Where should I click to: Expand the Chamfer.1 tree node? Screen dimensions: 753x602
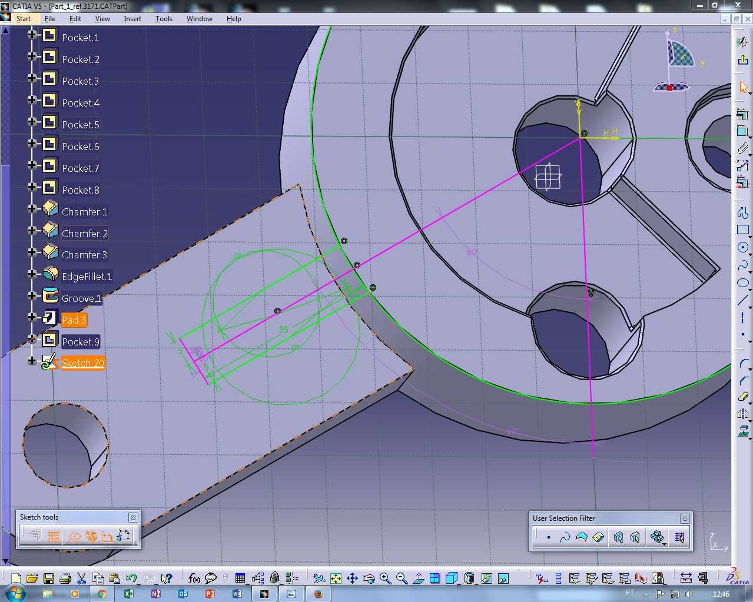click(x=32, y=208)
